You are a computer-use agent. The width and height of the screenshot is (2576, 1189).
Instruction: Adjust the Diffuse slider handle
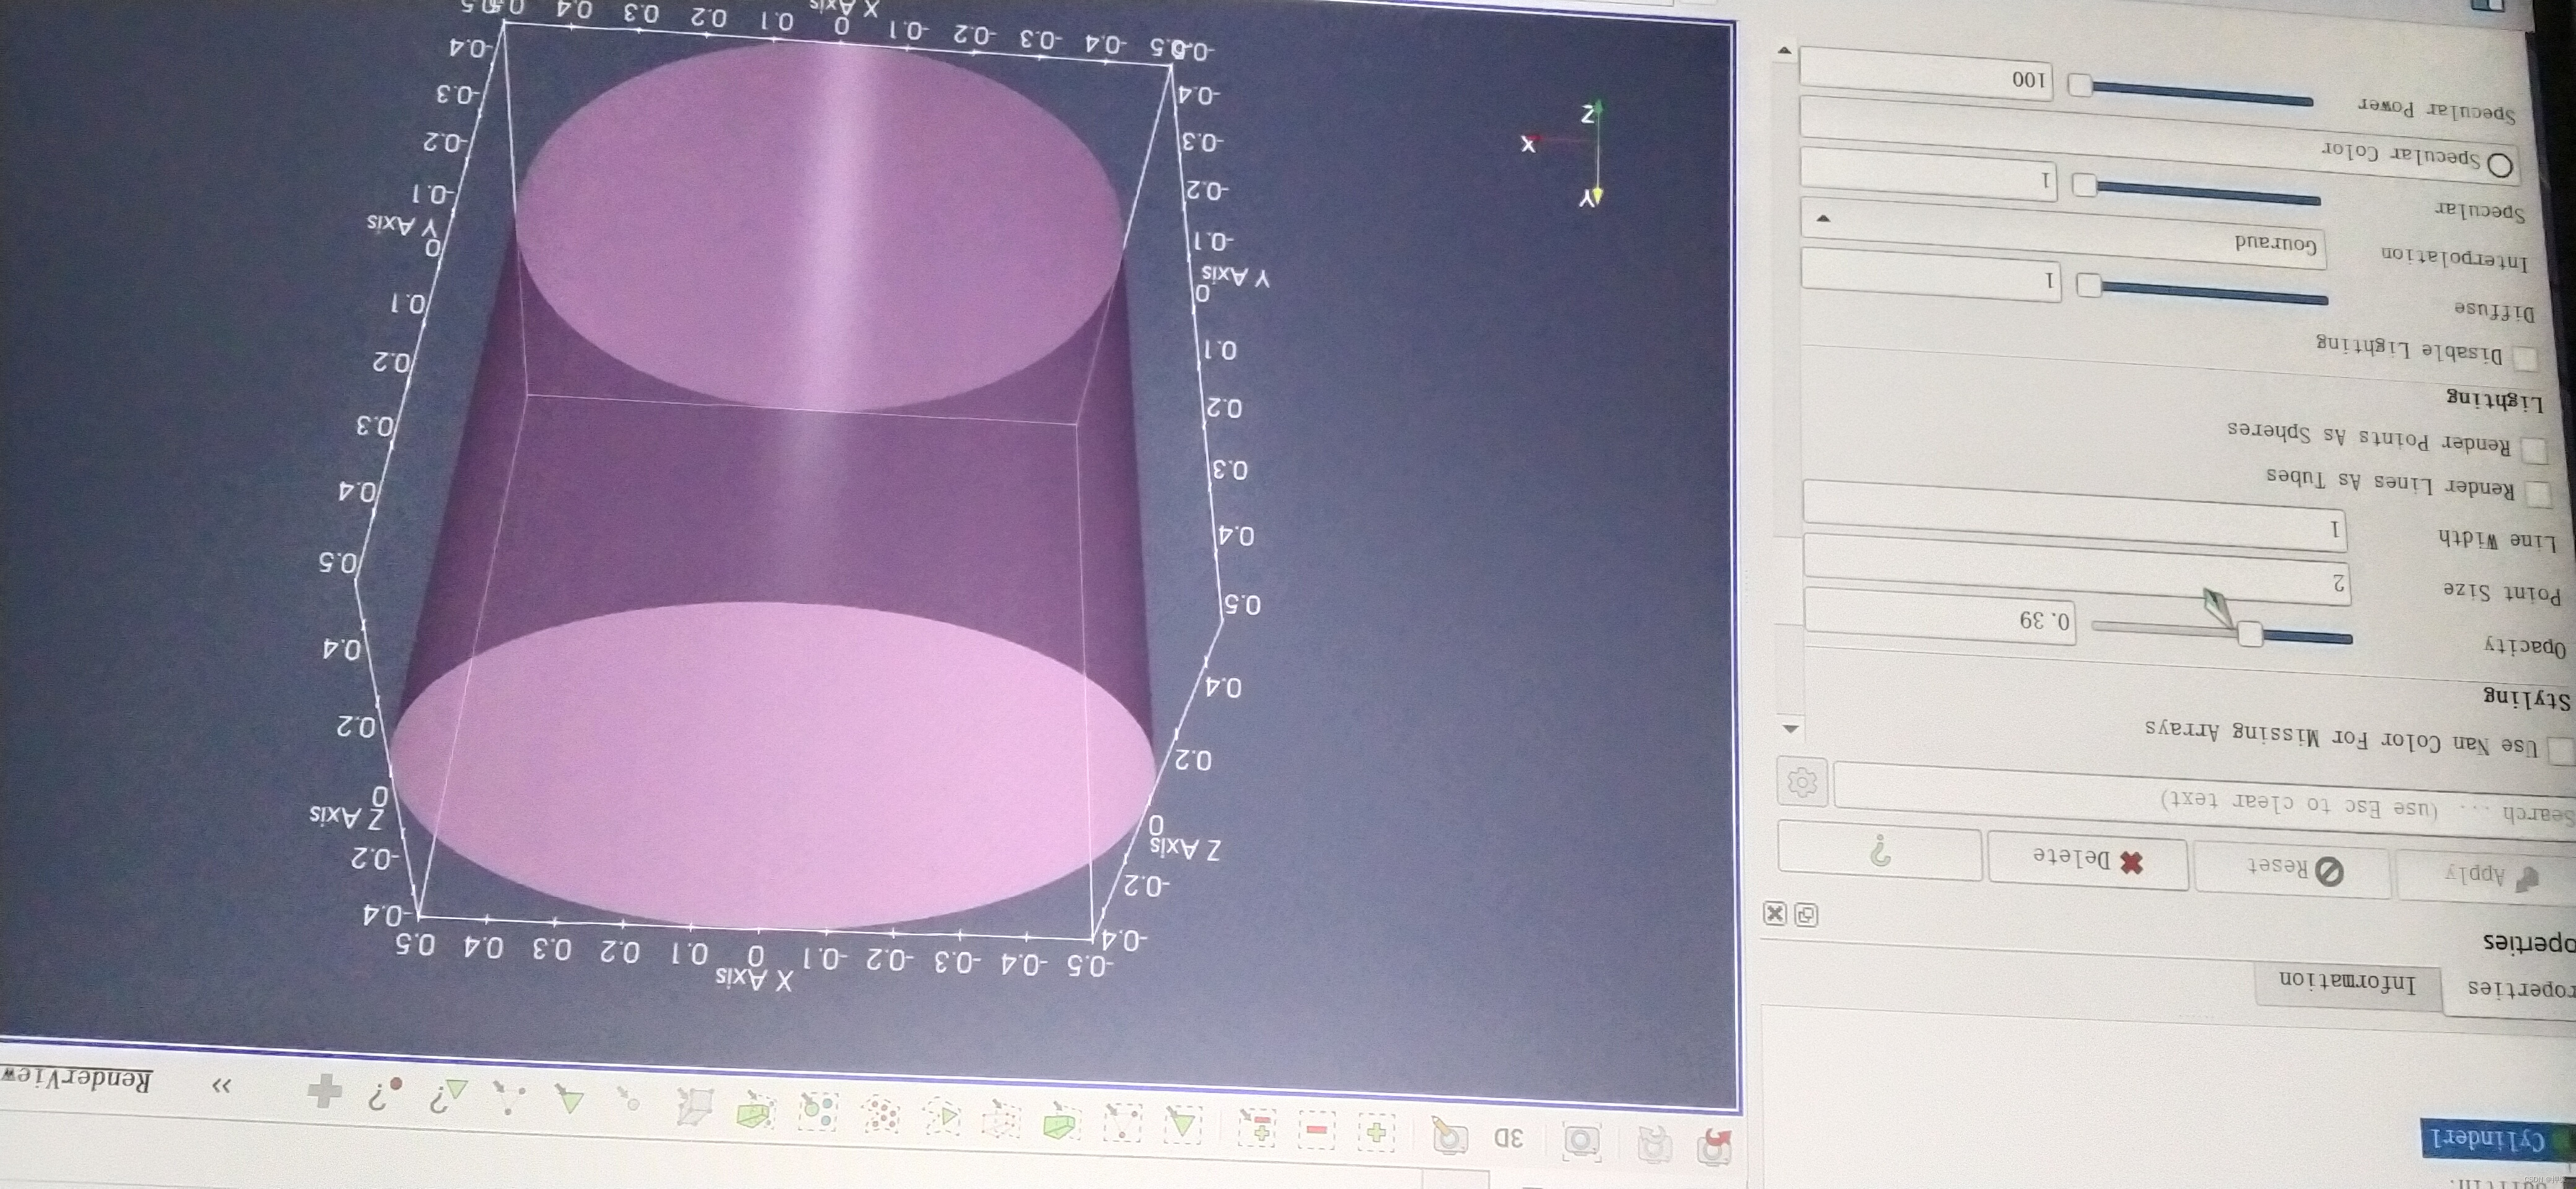2089,284
